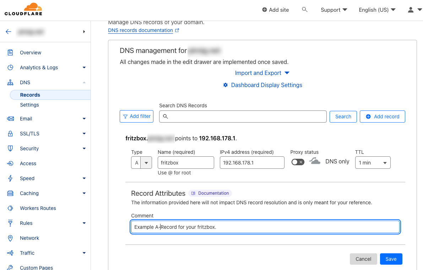Image resolution: width=423 pixels, height=270 pixels.
Task: Click Add site in header
Action: pos(276,10)
